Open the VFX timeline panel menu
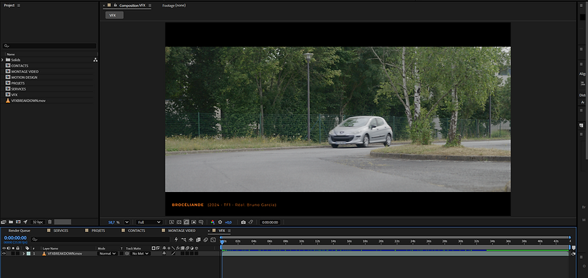This screenshot has width=588, height=278. [x=229, y=231]
